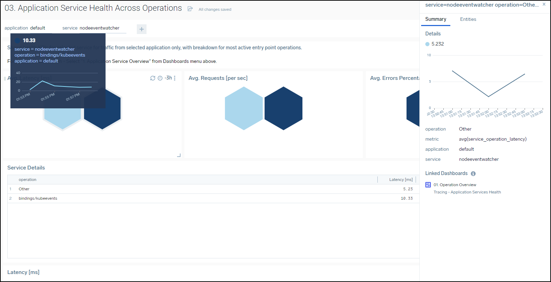
Task: Select the dark blue hexagon in Avg. Requests
Action: [284, 108]
